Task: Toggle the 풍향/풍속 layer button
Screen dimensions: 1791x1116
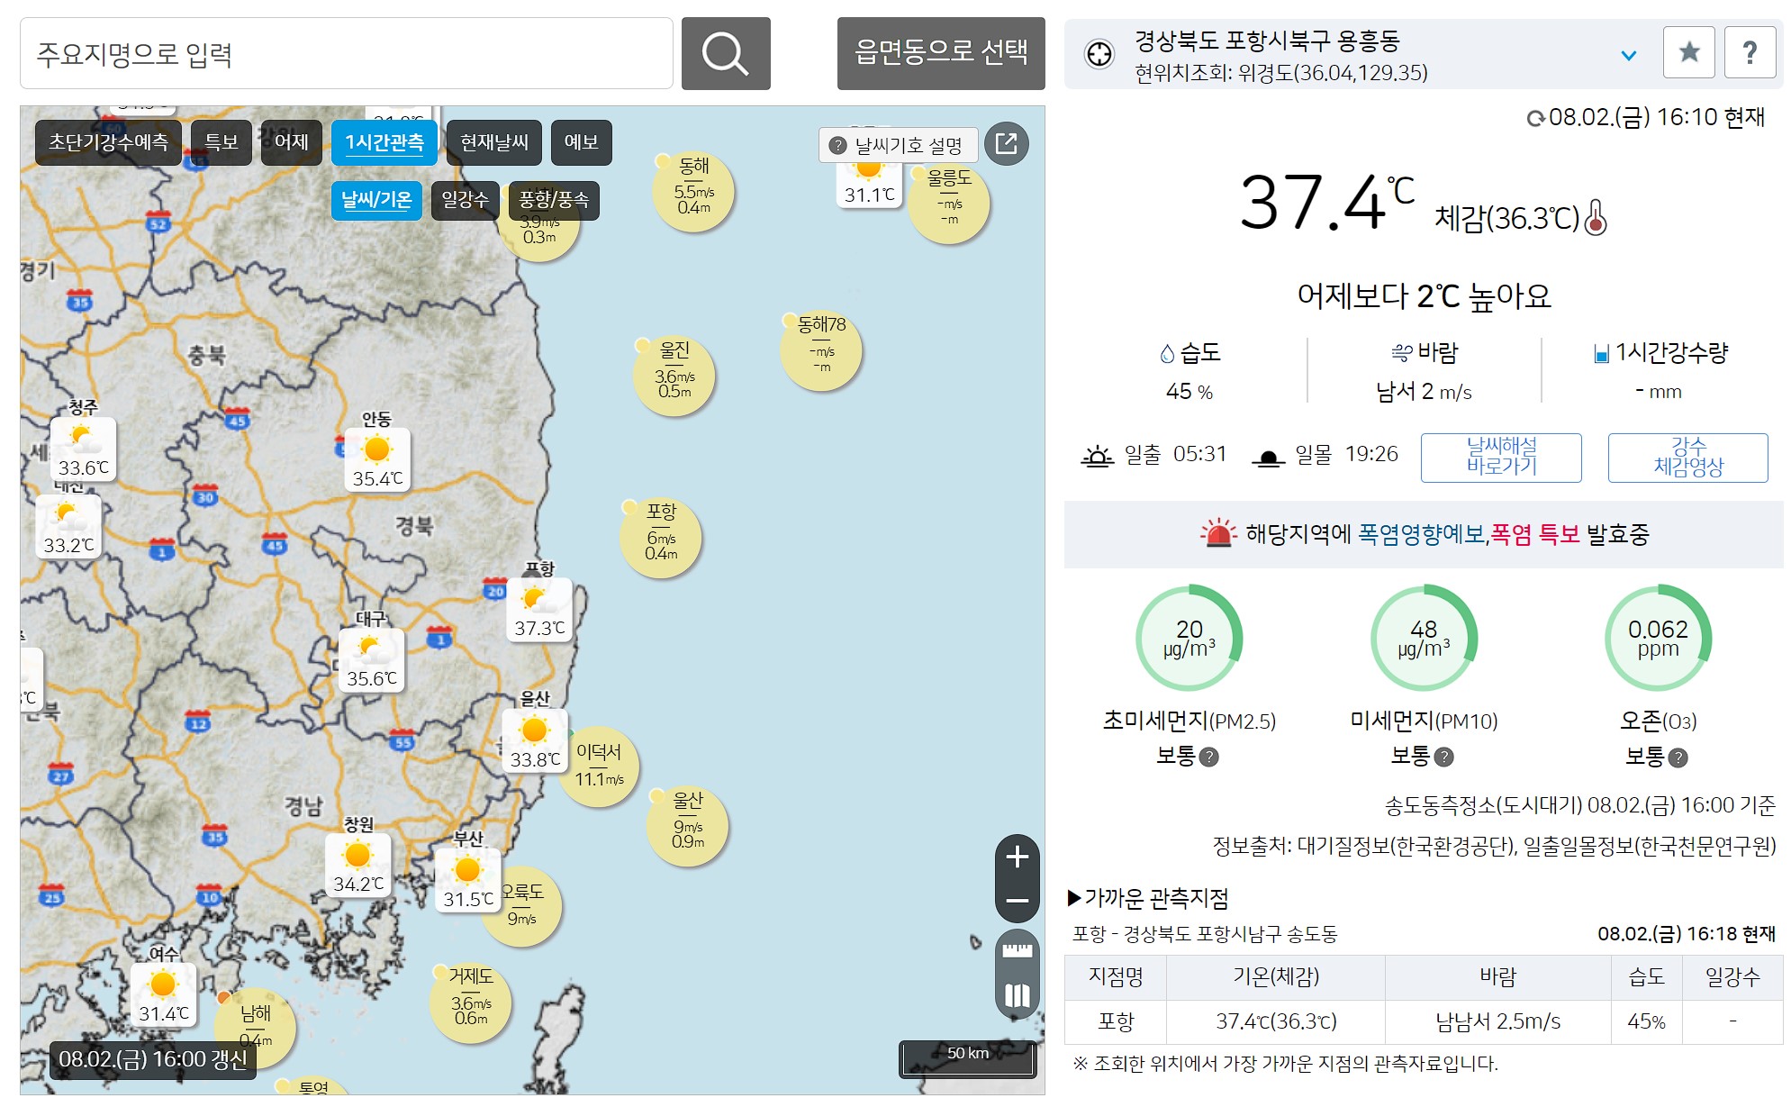Action: [x=553, y=200]
